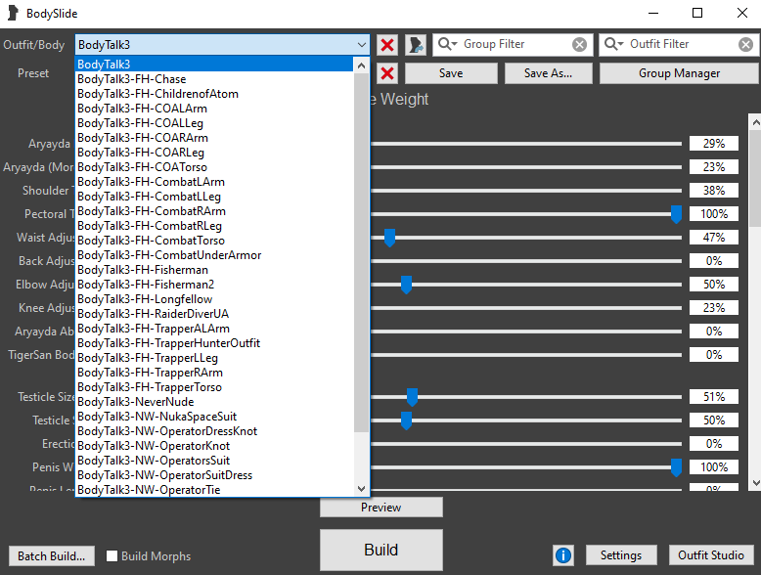Open the blue info icon

pyautogui.click(x=563, y=555)
